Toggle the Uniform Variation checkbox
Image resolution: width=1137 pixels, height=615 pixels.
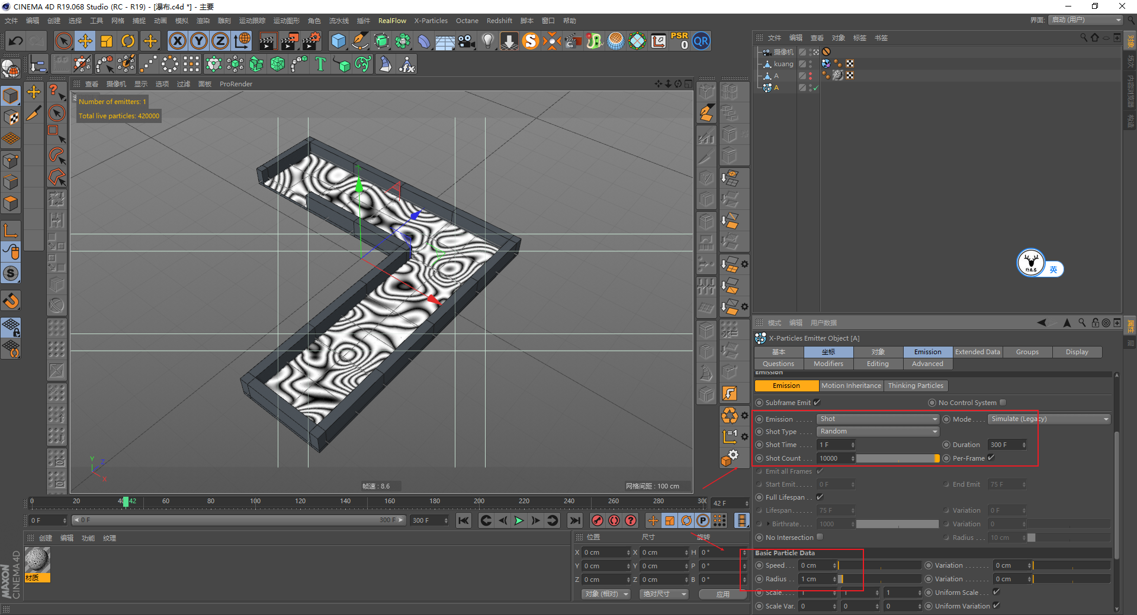tap(997, 606)
